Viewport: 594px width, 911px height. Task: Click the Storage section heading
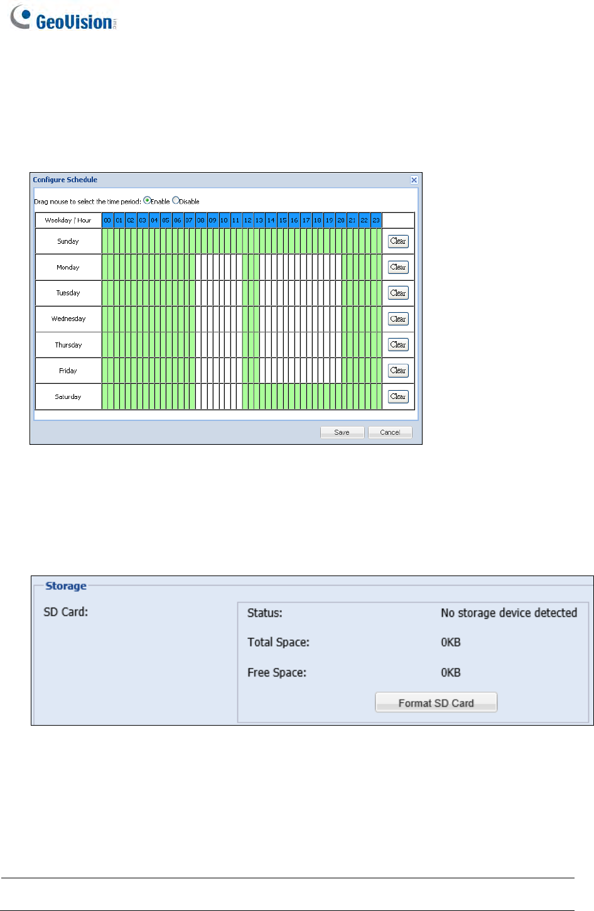[x=66, y=586]
